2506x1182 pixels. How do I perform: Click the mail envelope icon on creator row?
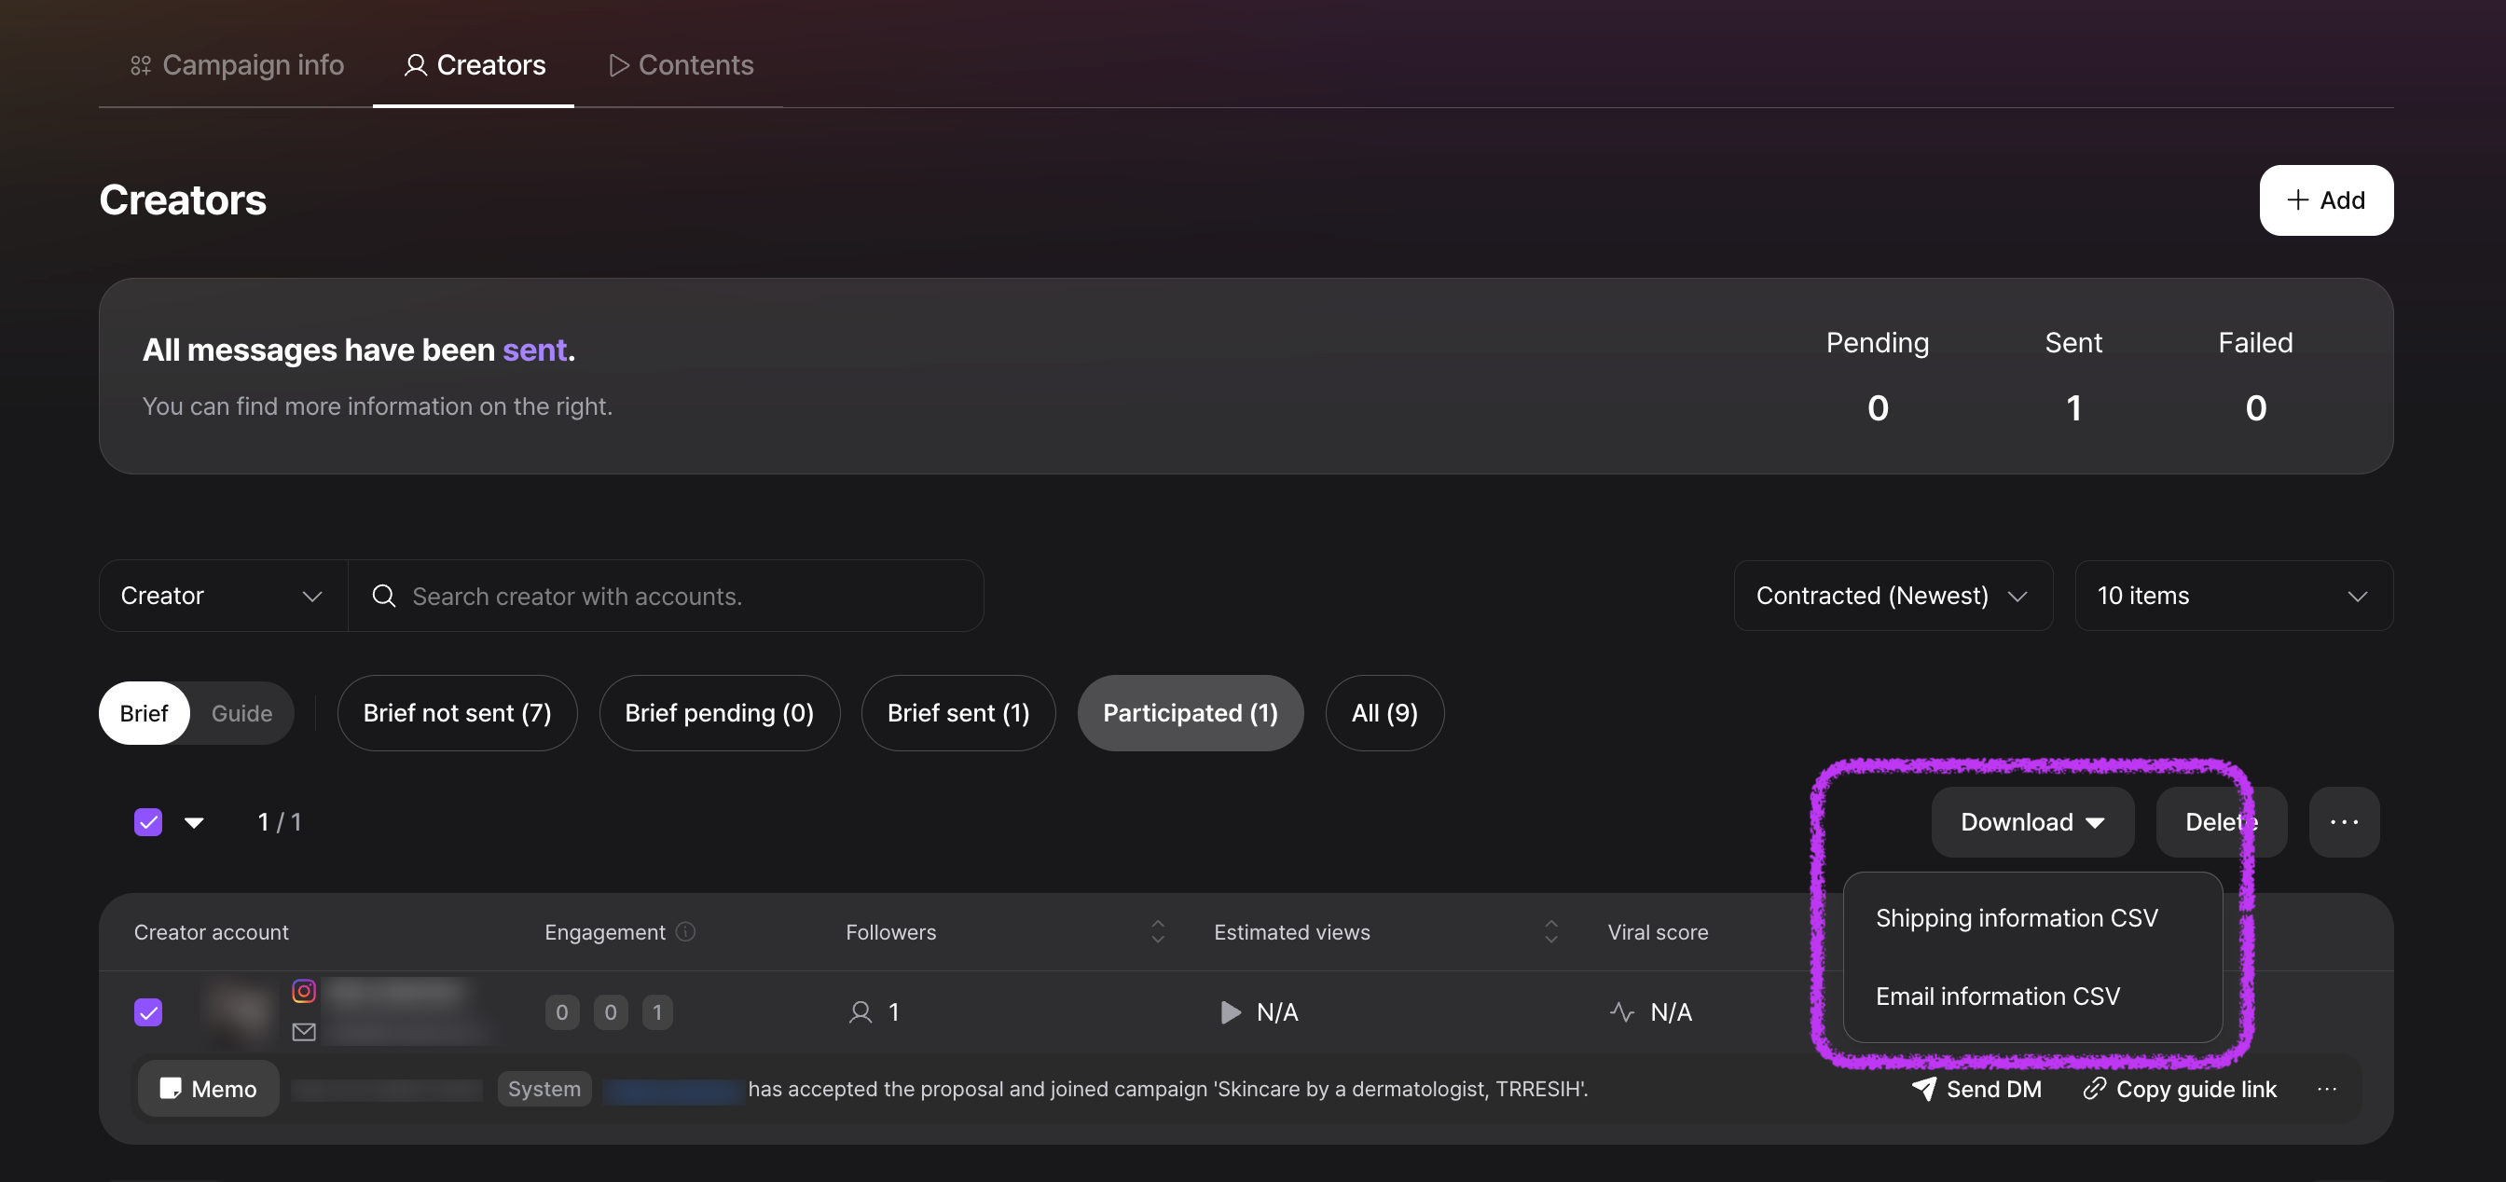click(x=304, y=1032)
